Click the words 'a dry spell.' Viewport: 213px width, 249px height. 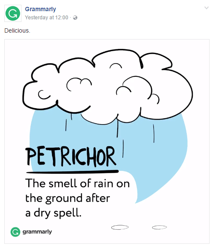coord(53,213)
